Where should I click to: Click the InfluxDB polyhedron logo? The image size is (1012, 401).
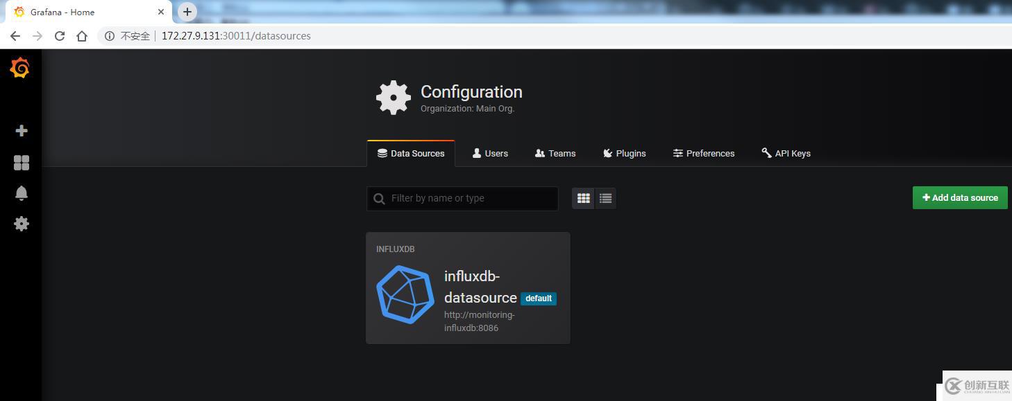pos(405,294)
